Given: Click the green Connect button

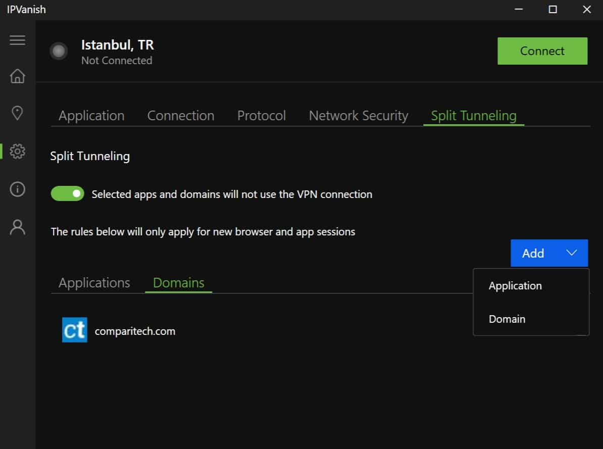Looking at the screenshot, I should (x=542, y=51).
